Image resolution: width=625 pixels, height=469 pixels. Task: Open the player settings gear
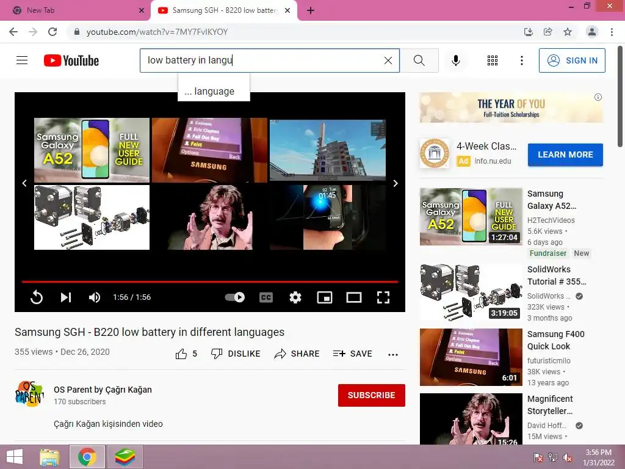click(x=295, y=297)
